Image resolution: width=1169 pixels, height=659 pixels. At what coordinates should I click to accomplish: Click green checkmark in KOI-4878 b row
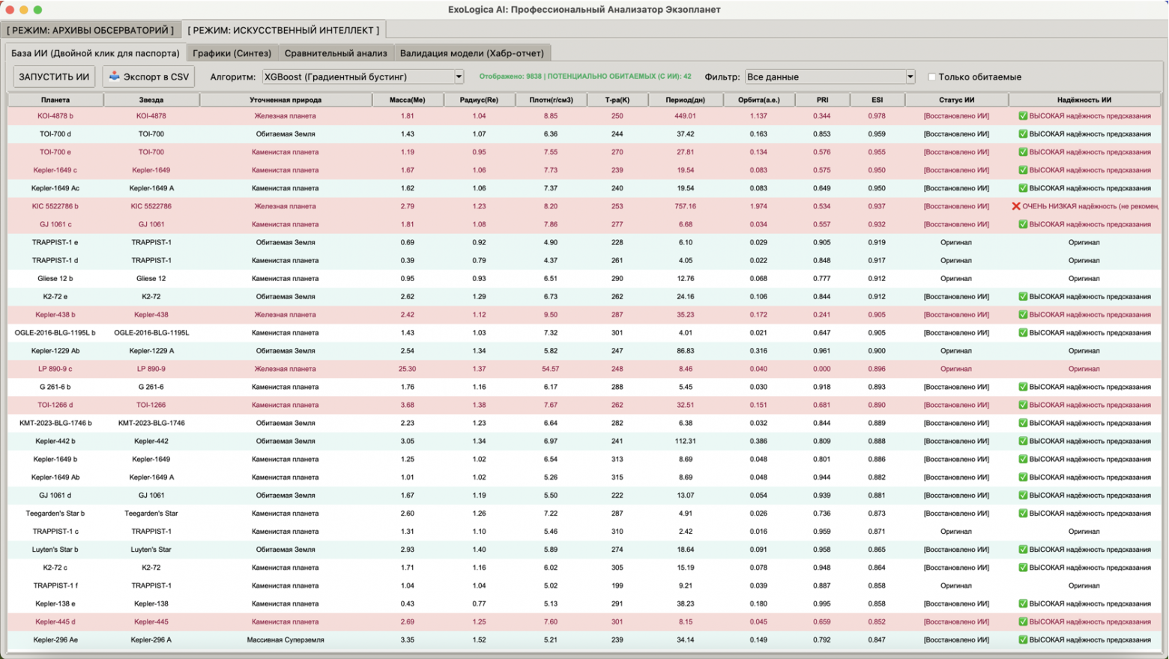pos(1023,116)
